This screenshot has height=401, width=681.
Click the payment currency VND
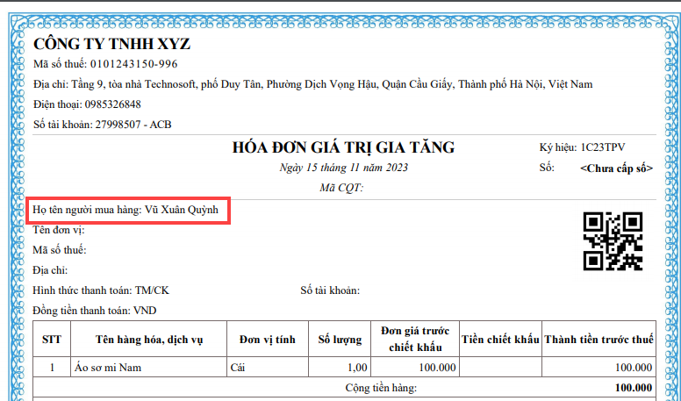pos(145,311)
